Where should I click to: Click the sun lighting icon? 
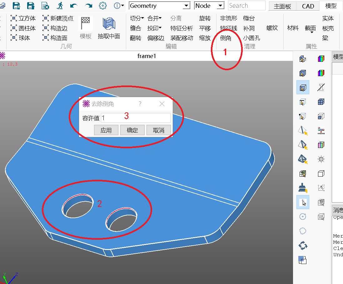tap(321, 159)
